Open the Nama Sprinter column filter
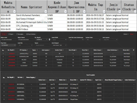This screenshot has width=137, height=103. (46, 12)
